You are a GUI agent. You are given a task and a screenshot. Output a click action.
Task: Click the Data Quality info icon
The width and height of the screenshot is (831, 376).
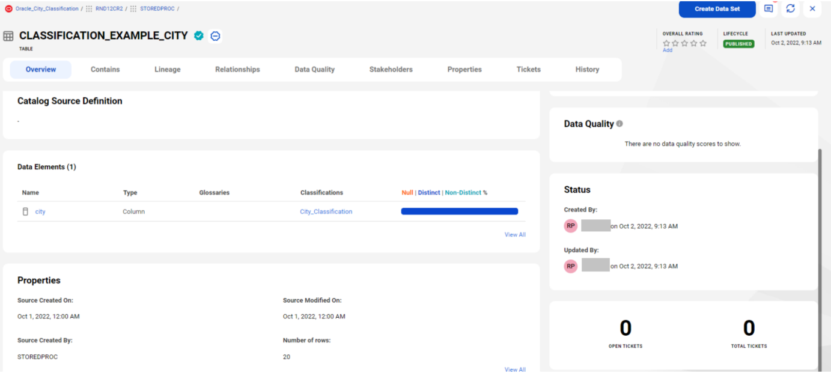[x=619, y=124]
